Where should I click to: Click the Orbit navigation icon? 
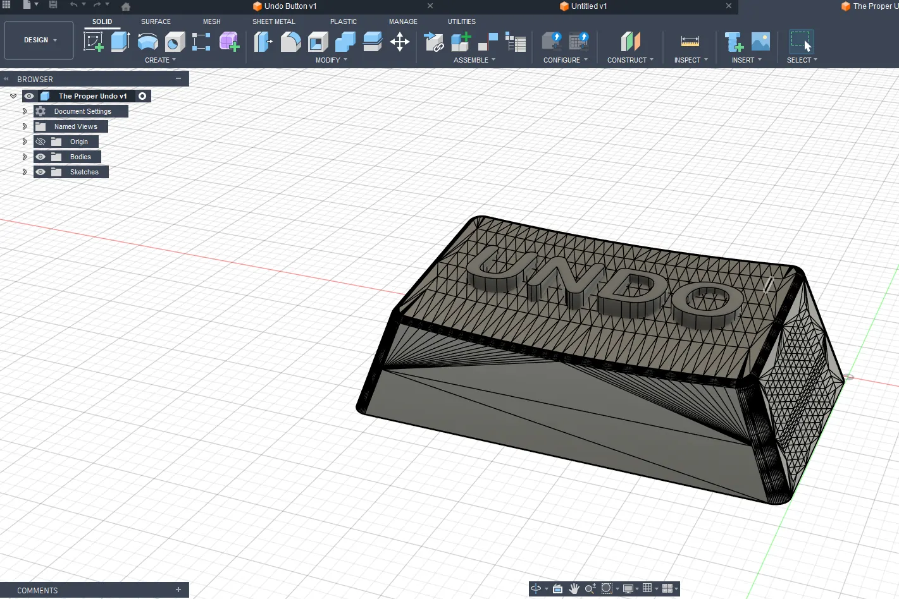[x=535, y=588]
